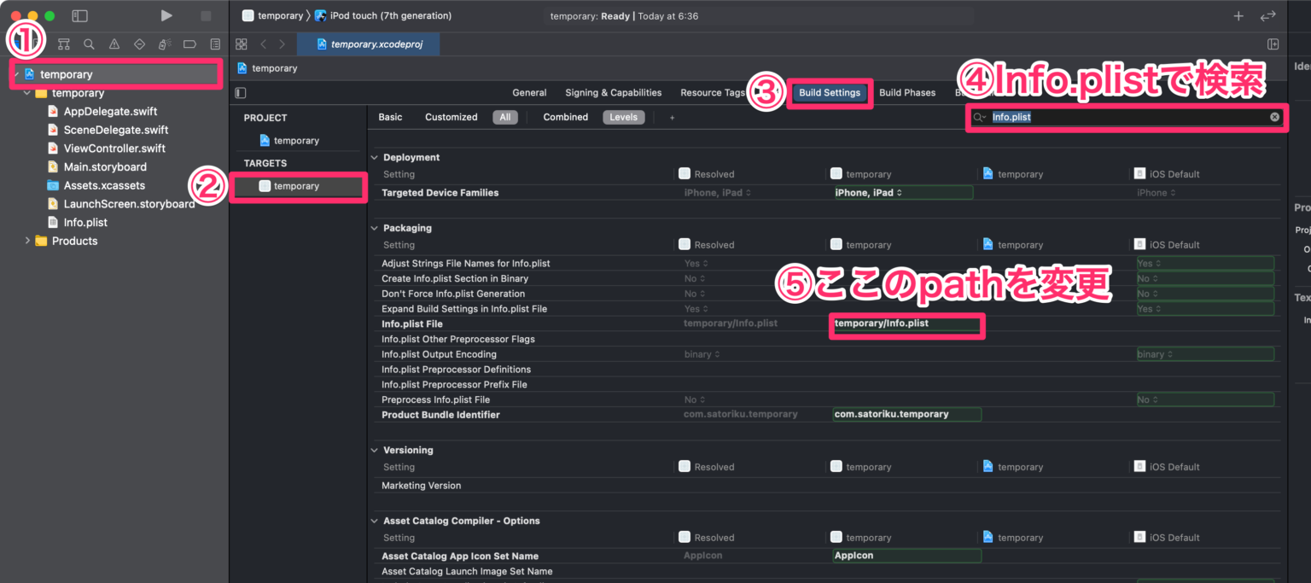Viewport: 1311px width, 583px height.
Task: Select the Issue navigator warning icon
Action: pyautogui.click(x=114, y=44)
